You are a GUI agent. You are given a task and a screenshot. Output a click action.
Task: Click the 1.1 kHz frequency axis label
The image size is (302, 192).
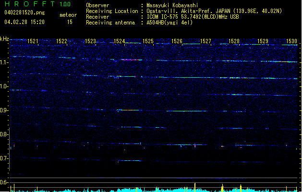click(x=4, y=62)
